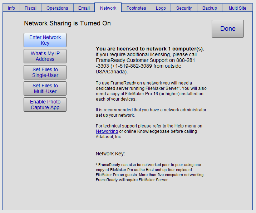Viewport: 256px width, 213px height.
Task: Click the bold licensed computers text
Action: 150,49
